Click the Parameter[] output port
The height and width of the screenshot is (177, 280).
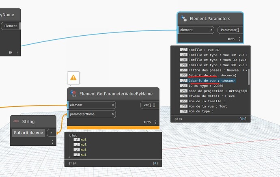(x=230, y=30)
